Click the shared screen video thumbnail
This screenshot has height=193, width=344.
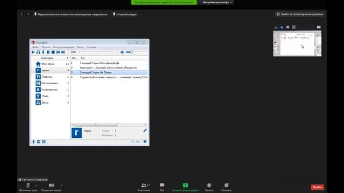pyautogui.click(x=297, y=43)
